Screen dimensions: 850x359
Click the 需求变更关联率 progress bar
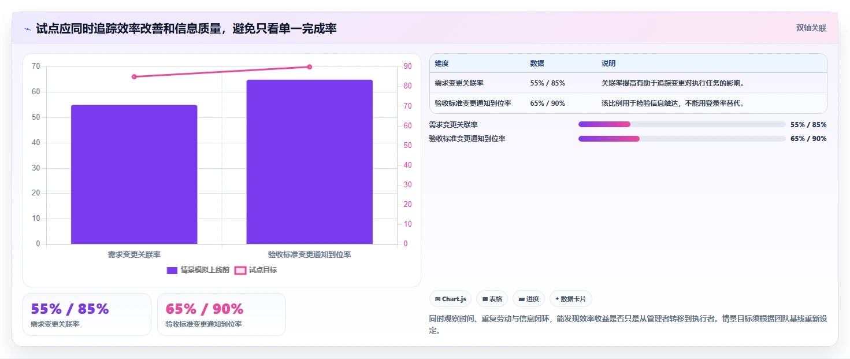coord(682,124)
